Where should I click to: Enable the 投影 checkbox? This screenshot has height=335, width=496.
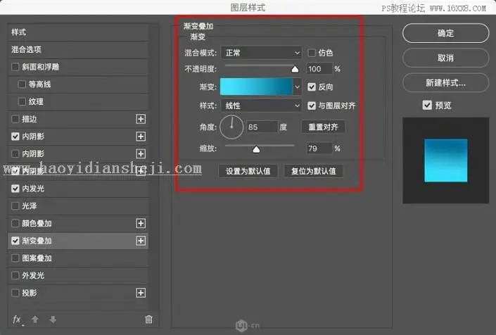pyautogui.click(x=15, y=293)
